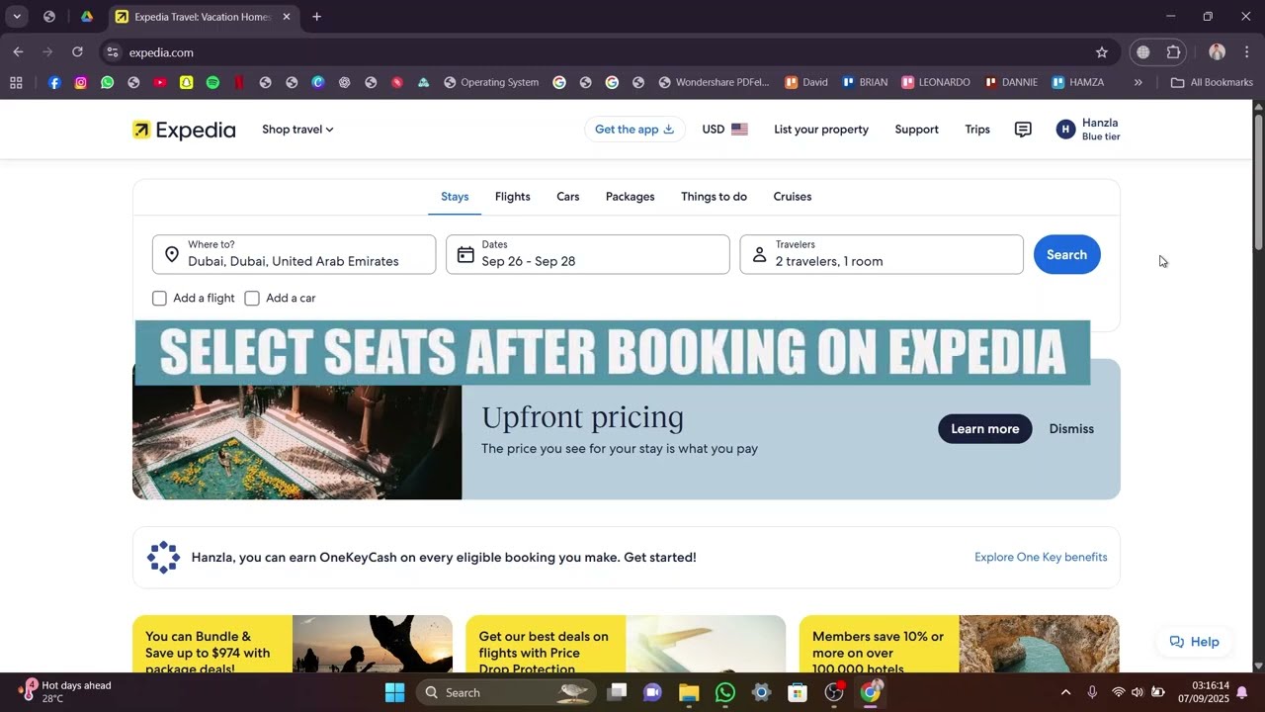1265x712 pixels.
Task: Check the Add a car checkbox
Action: coord(252,298)
